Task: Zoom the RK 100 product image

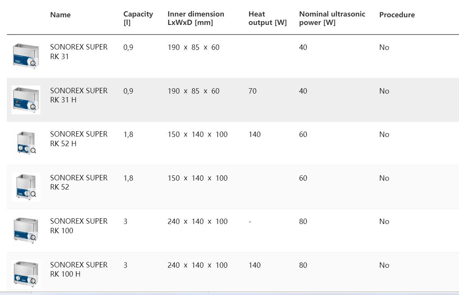Action: point(33,238)
